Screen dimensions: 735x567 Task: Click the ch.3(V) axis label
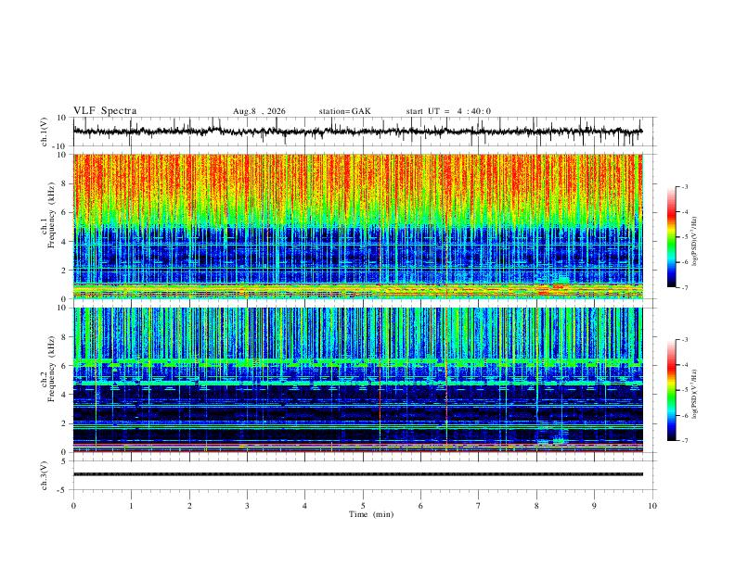[x=45, y=475]
